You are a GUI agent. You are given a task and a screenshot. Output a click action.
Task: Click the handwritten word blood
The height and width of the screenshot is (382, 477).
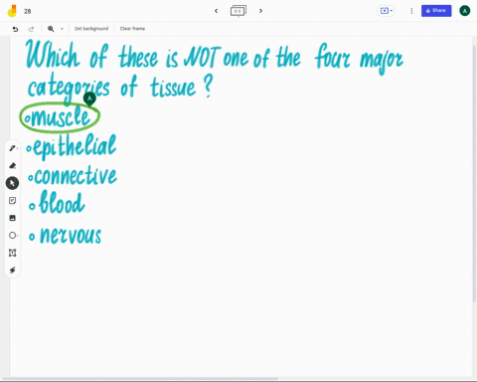(x=62, y=202)
